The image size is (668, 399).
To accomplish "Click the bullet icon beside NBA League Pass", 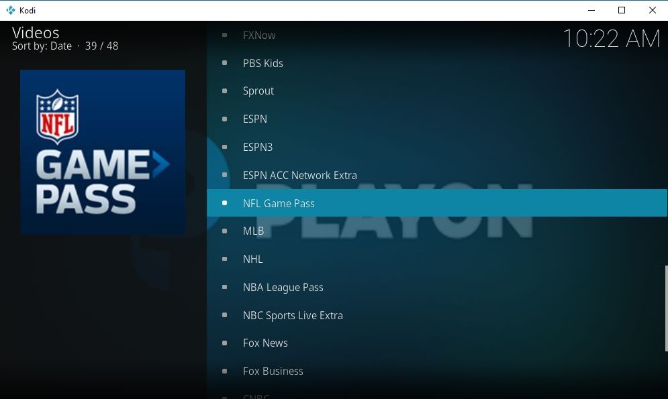I will pyautogui.click(x=224, y=287).
